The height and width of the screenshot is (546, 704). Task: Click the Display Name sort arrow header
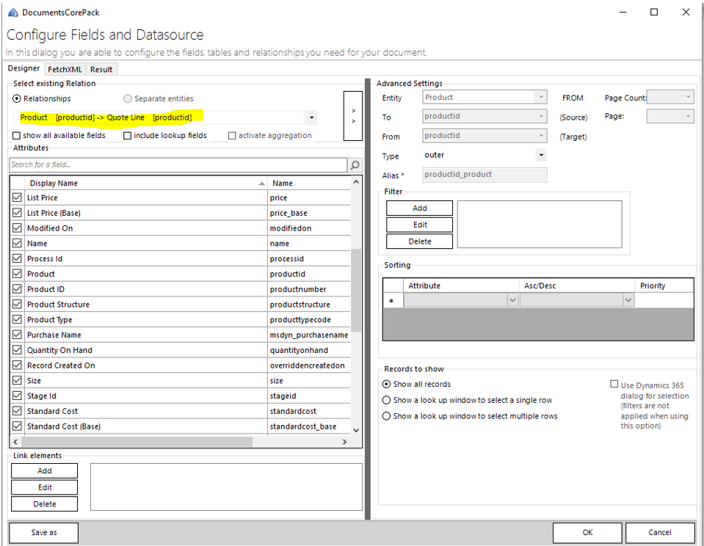coord(262,183)
